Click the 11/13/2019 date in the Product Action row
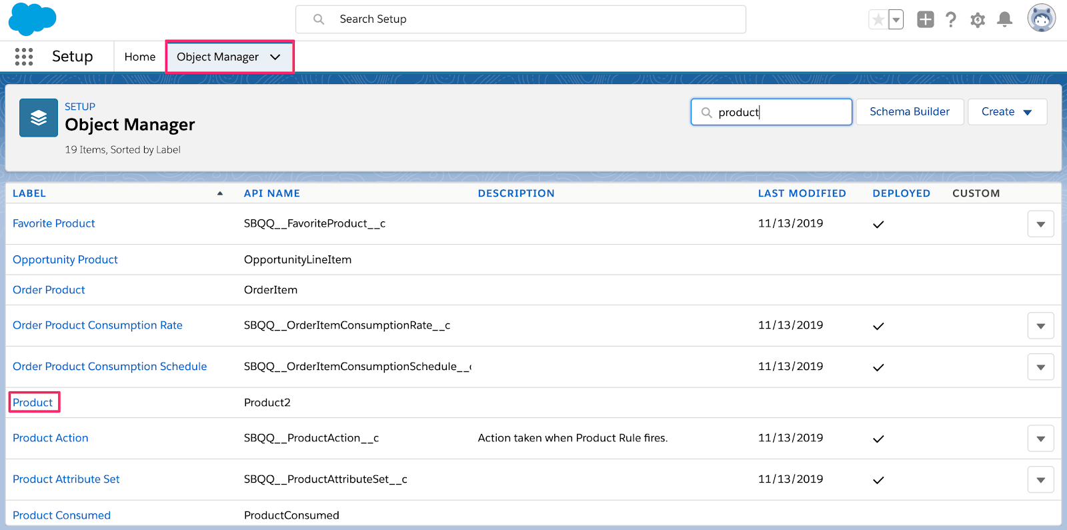The image size is (1067, 530). pos(790,438)
